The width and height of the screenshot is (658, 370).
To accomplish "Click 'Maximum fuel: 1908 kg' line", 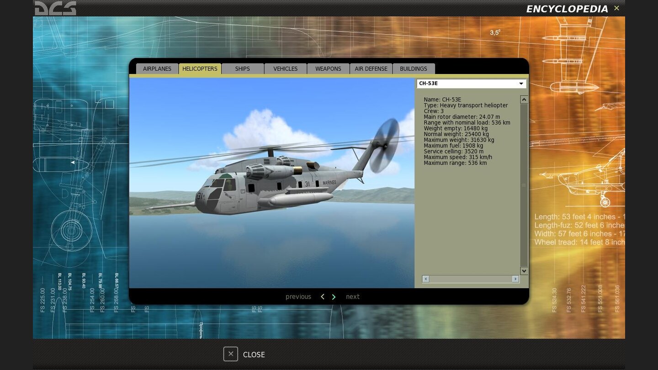I will pos(453,146).
